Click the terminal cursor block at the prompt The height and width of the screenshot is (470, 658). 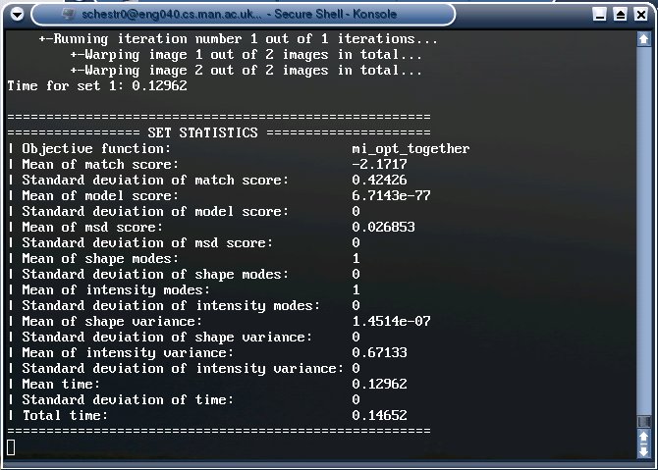coord(11,446)
